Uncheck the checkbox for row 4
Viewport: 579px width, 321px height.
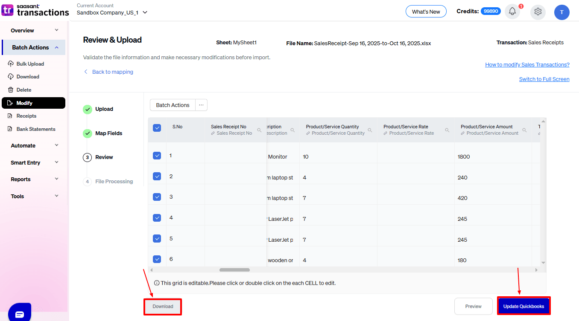pyautogui.click(x=157, y=218)
